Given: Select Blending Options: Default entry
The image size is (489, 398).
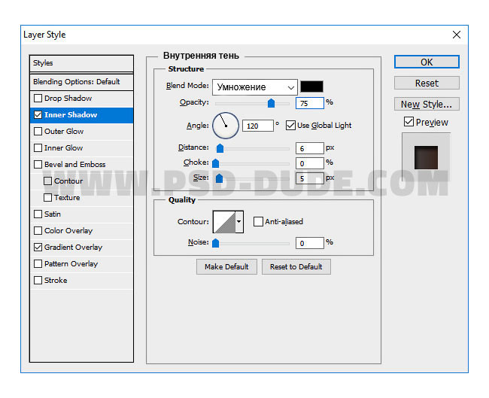Looking at the screenshot, I should 82,82.
